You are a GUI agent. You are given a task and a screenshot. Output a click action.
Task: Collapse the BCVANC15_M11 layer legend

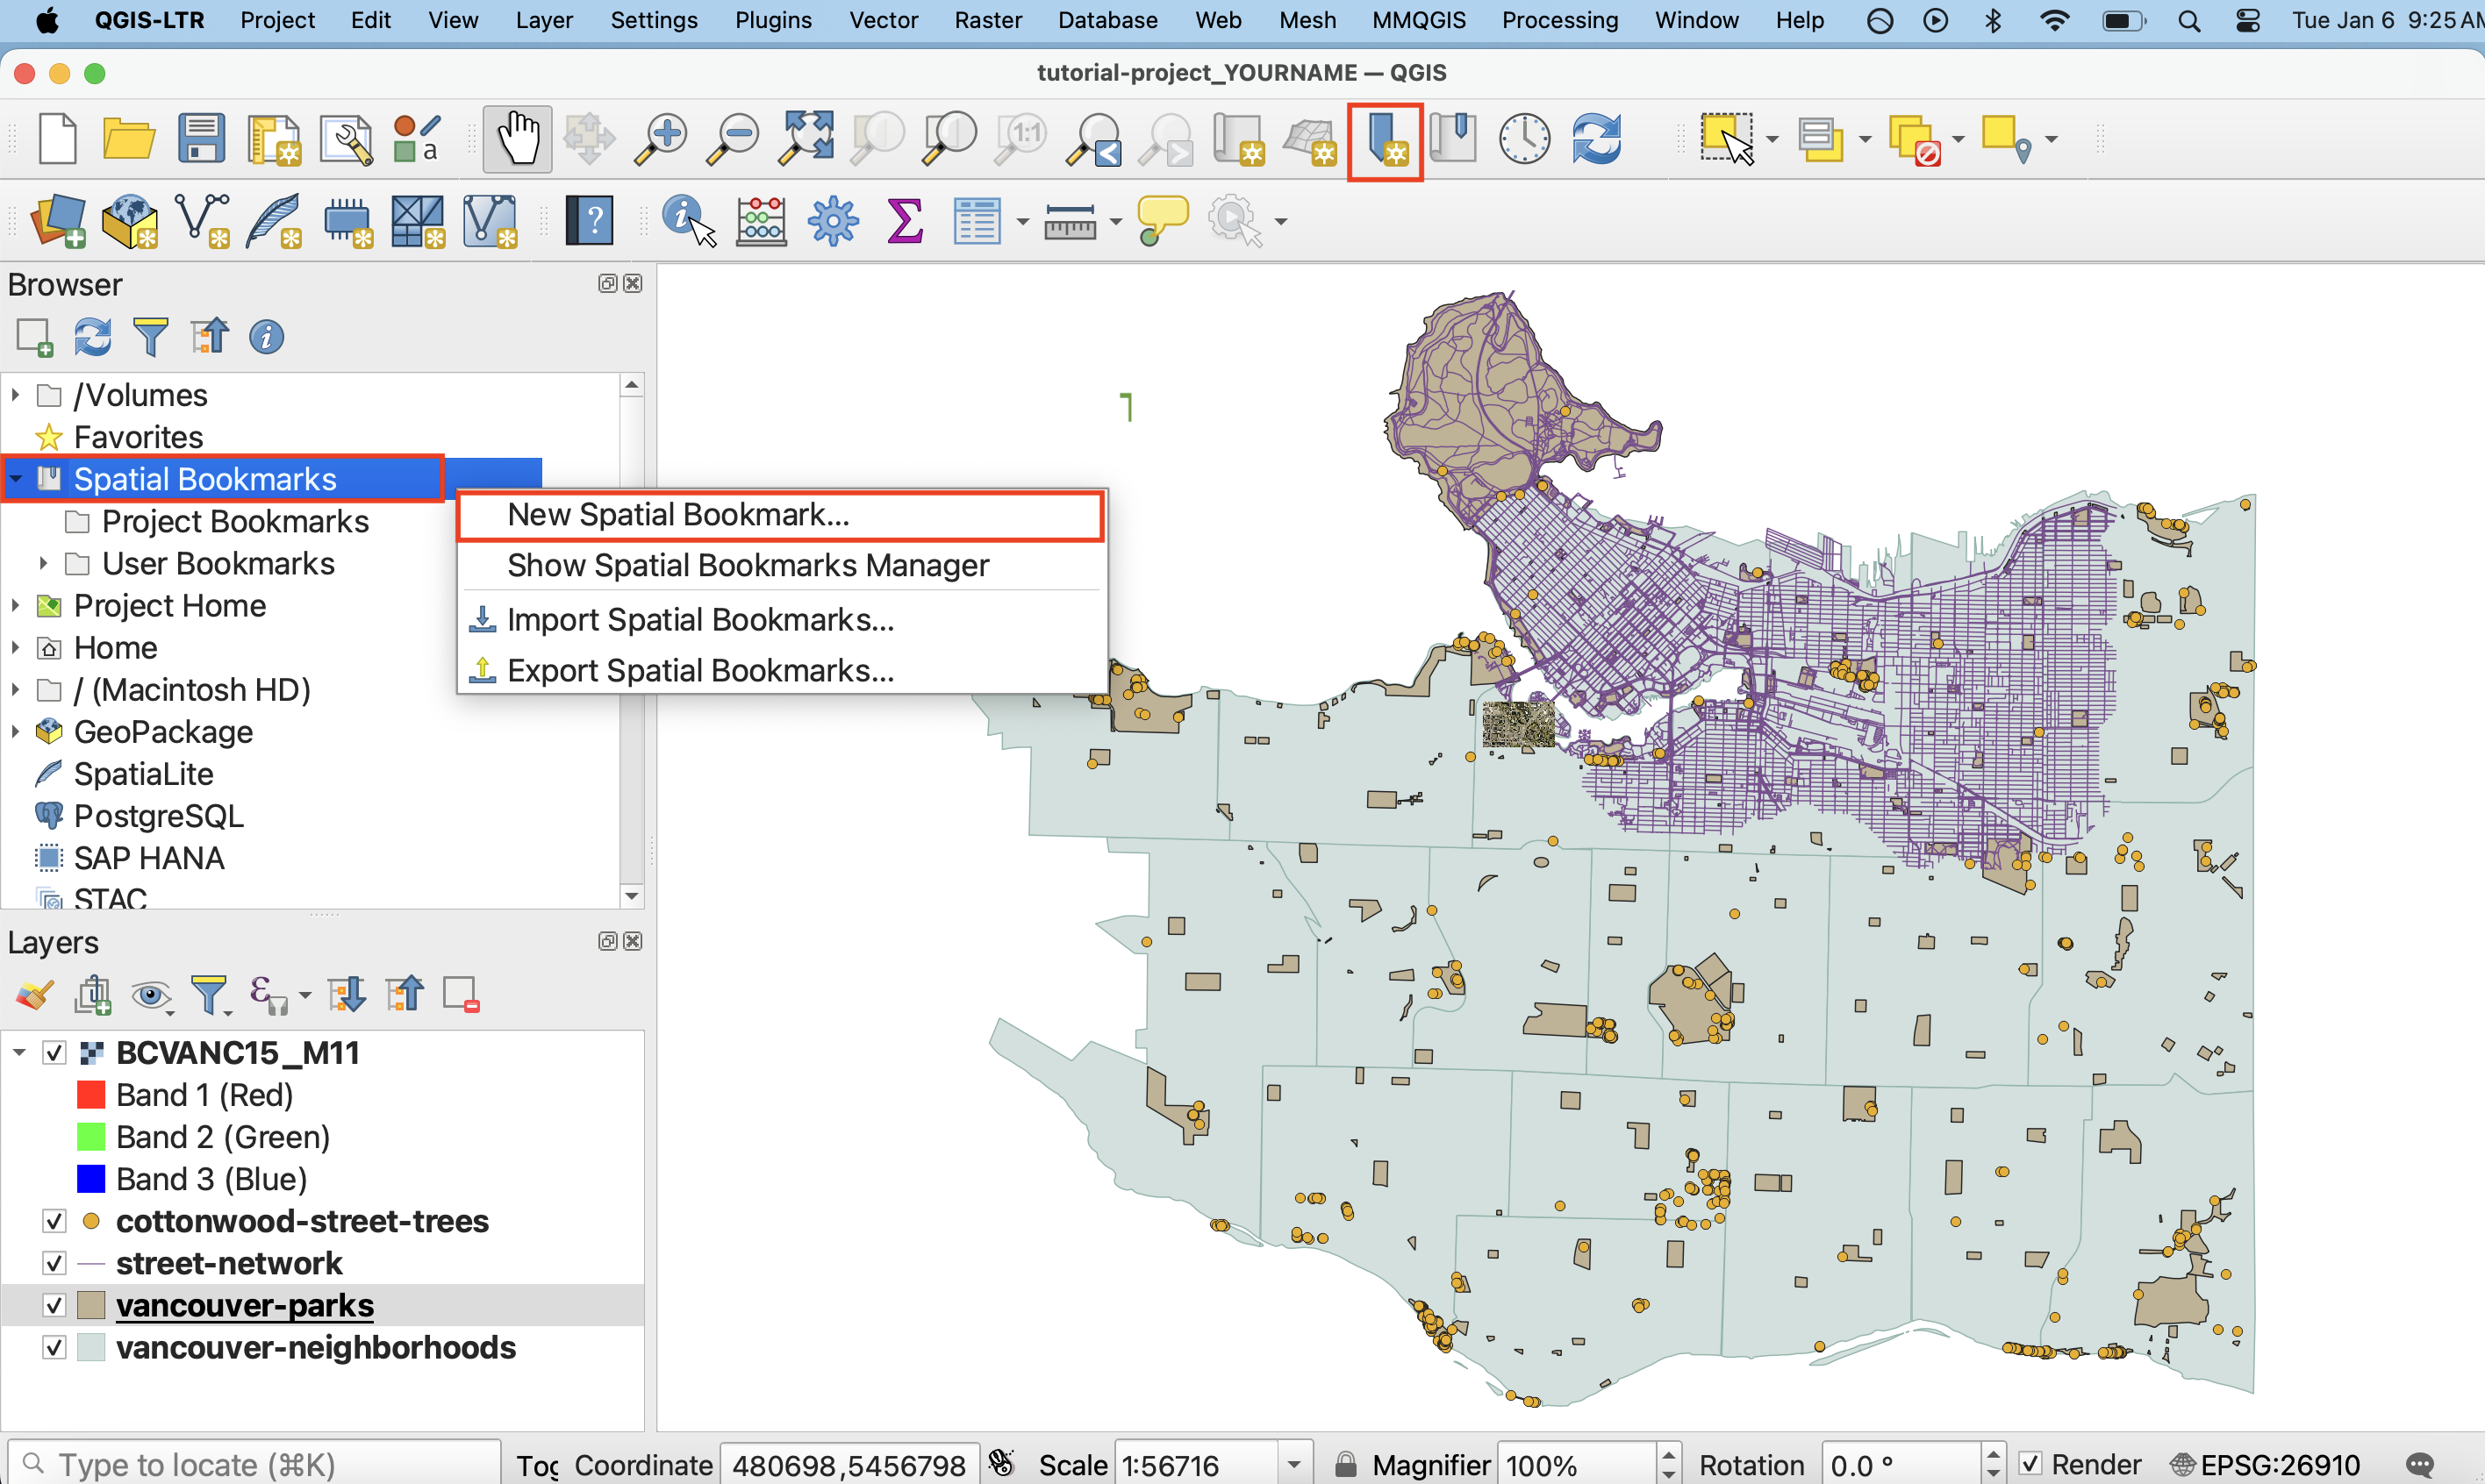[19, 1052]
